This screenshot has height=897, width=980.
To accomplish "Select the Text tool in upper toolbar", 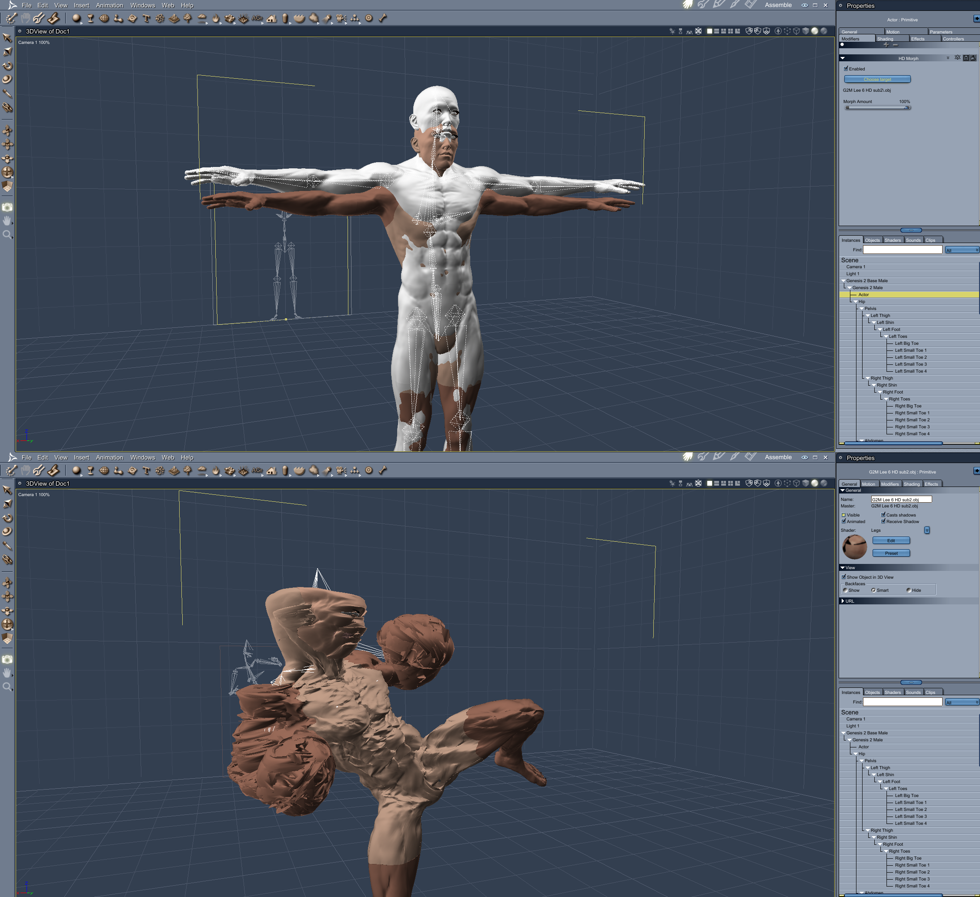I will click(146, 18).
